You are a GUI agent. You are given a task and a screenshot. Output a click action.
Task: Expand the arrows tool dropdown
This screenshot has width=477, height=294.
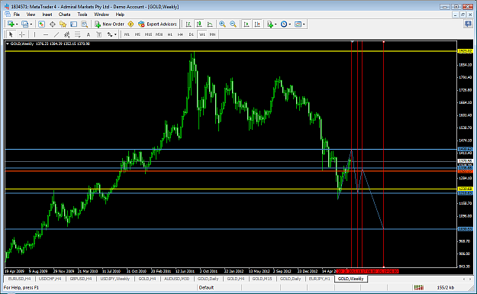[x=115, y=34]
